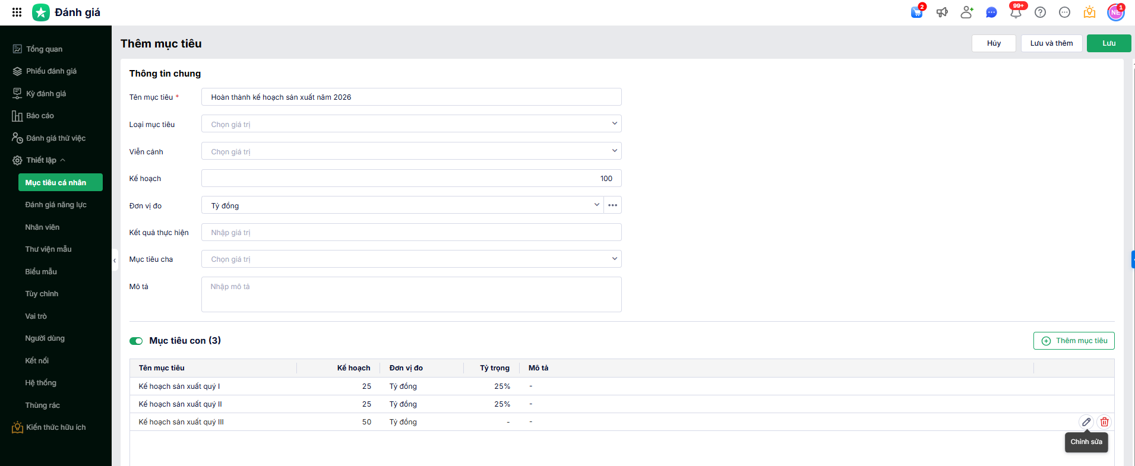Viewport: 1135px width, 466px height.
Task: Click the Kết quả thực hiện input field
Action: tap(411, 233)
